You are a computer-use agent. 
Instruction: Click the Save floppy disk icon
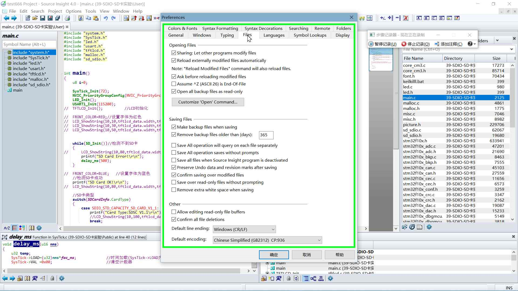click(x=42, y=18)
